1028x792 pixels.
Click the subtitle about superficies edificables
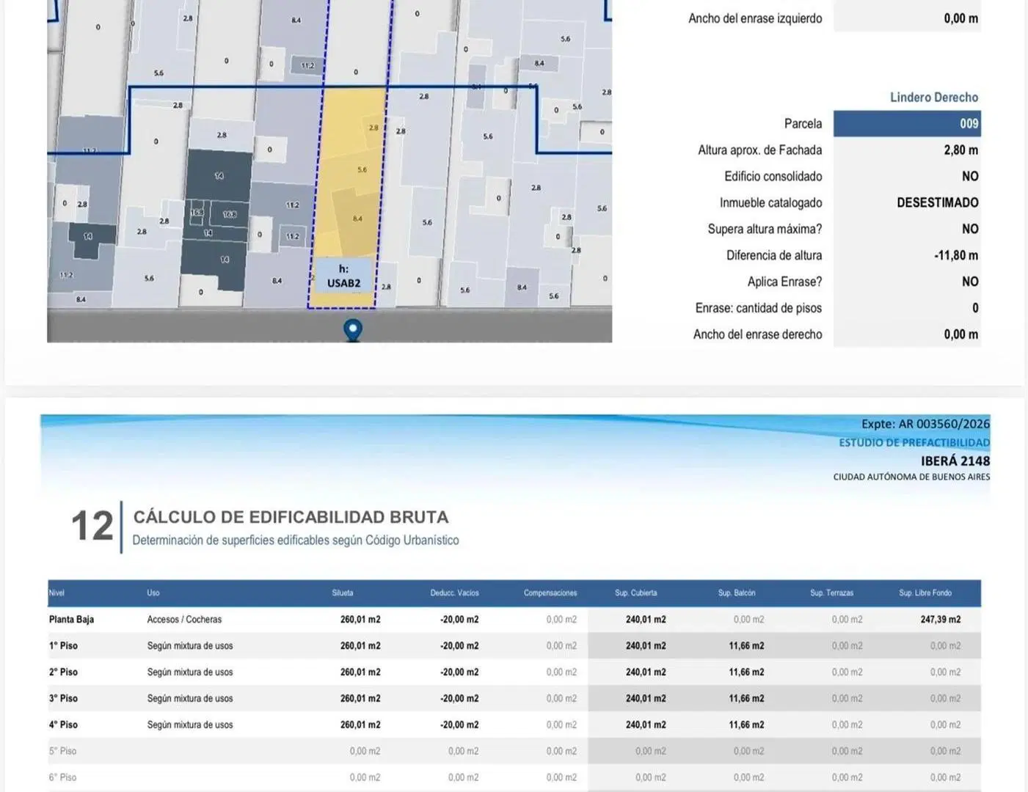click(296, 540)
